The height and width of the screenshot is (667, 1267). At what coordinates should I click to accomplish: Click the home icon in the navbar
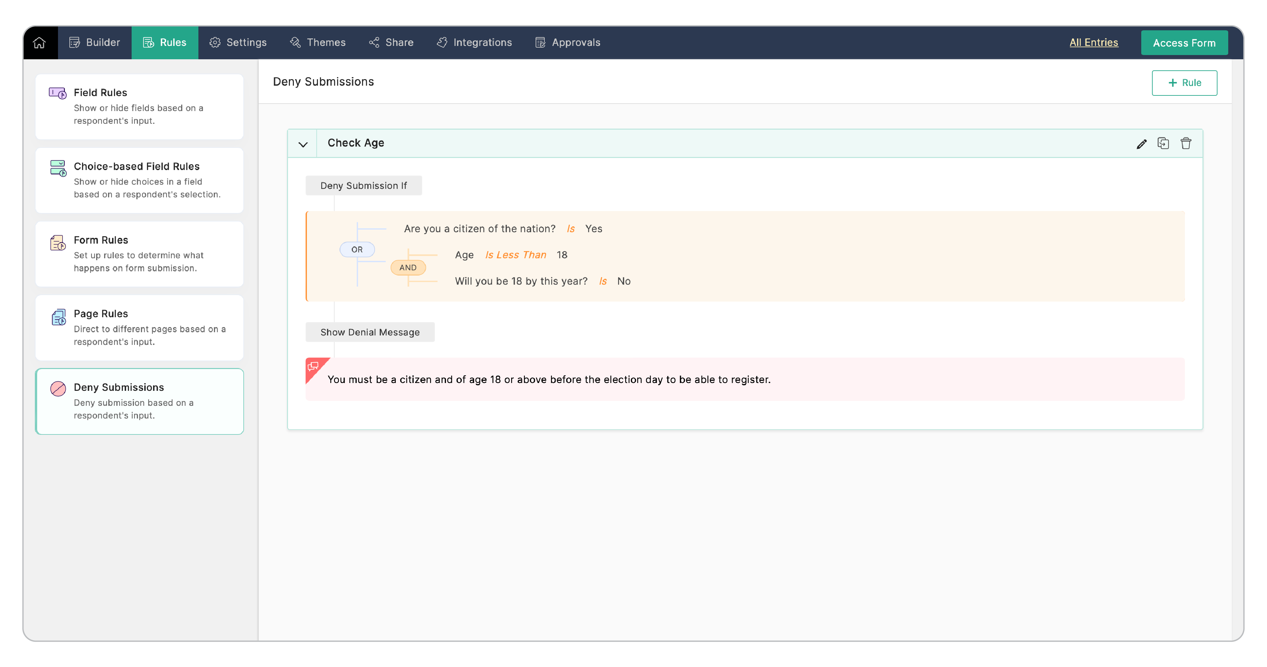tap(39, 43)
